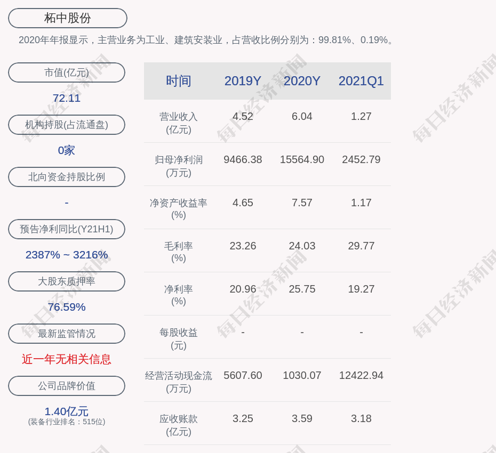
Task: Click the red 近一年无相关信息 text
Action: 67,359
